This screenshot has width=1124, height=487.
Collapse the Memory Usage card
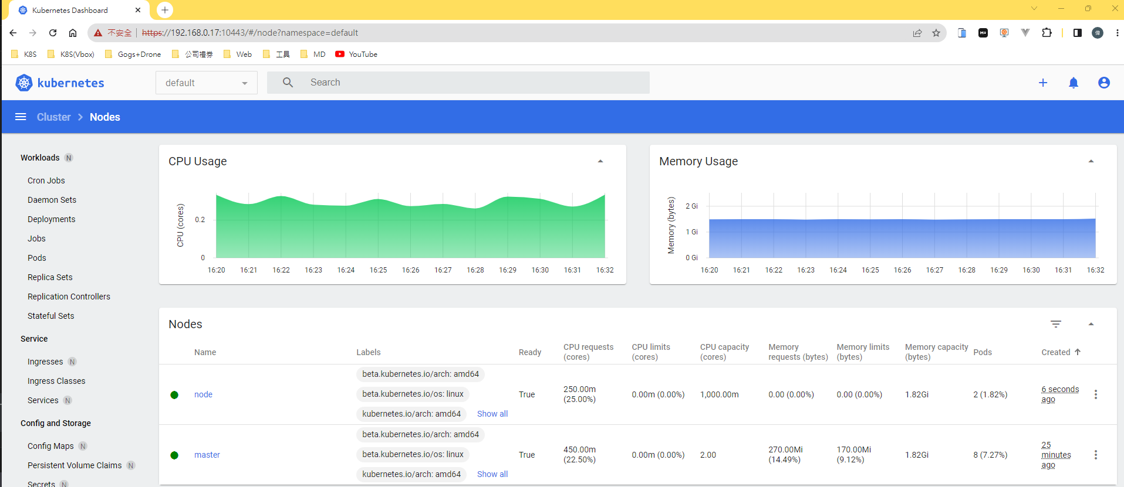click(x=1091, y=161)
